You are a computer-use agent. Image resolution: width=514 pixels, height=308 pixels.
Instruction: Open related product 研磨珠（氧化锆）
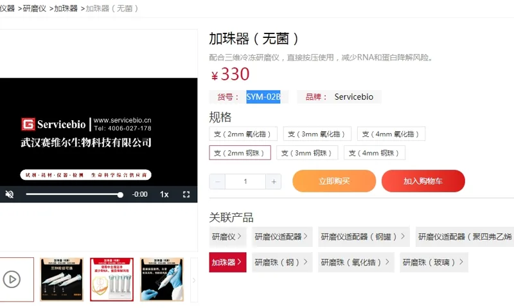(x=356, y=262)
